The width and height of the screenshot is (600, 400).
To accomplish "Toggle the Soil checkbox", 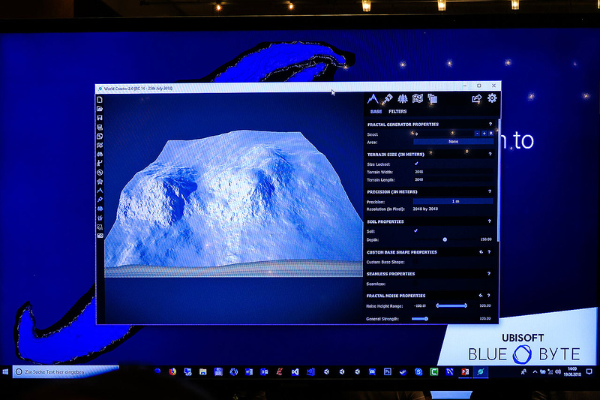I will click(416, 231).
